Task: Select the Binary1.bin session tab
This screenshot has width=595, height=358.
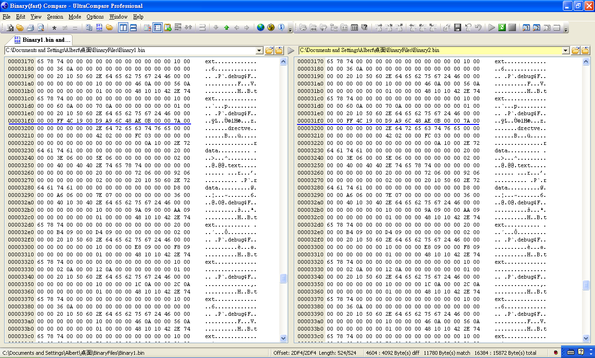Action: pyautogui.click(x=42, y=39)
